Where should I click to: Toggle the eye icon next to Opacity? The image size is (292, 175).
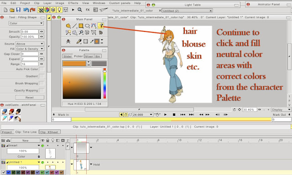42,36
